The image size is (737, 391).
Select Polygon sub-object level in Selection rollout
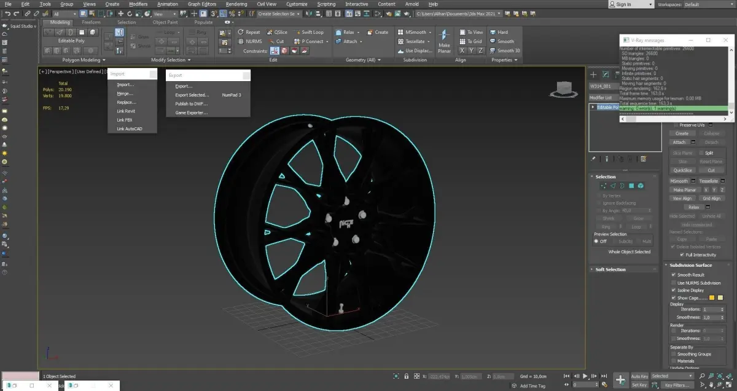click(631, 186)
